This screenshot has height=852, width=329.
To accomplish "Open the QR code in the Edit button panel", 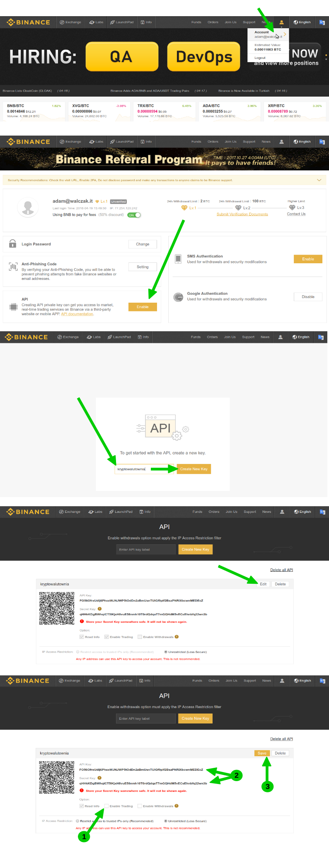I will pos(57,608).
